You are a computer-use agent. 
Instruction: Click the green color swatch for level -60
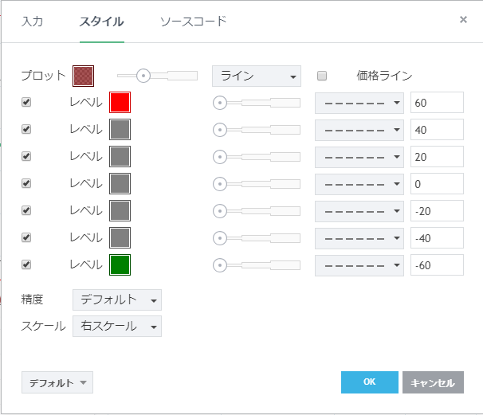(120, 264)
